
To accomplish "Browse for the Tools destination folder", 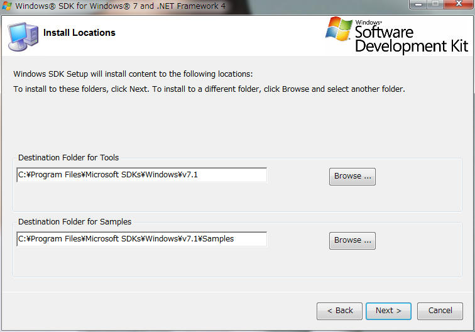I will (352, 177).
